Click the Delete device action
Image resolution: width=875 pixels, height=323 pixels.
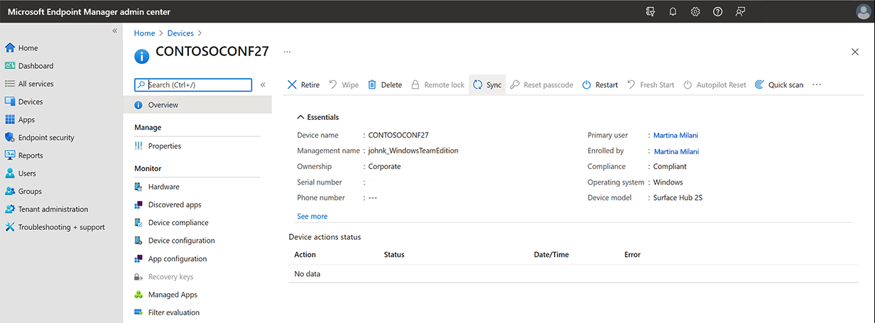(384, 84)
